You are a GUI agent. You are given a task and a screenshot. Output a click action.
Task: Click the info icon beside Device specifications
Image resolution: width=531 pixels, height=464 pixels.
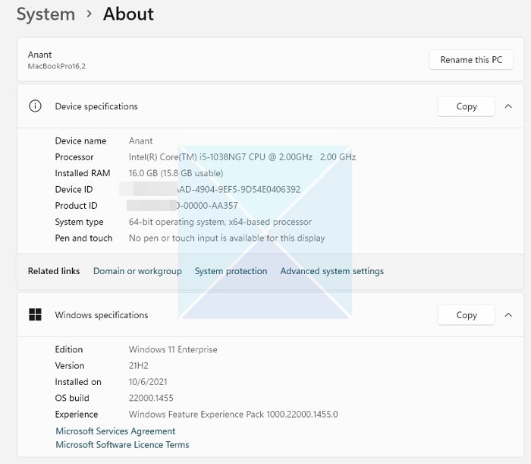pos(35,106)
